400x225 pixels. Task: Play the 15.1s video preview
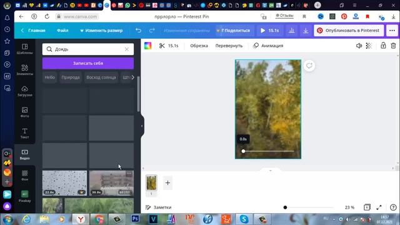pyautogui.click(x=269, y=31)
